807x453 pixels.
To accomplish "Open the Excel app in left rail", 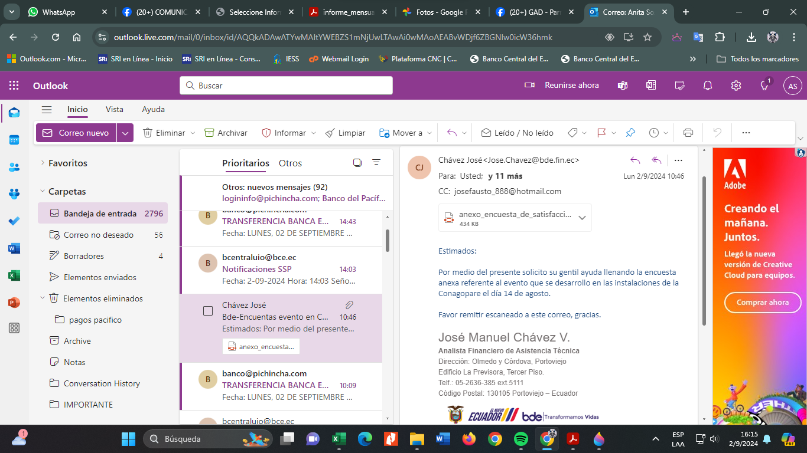I will (x=14, y=275).
